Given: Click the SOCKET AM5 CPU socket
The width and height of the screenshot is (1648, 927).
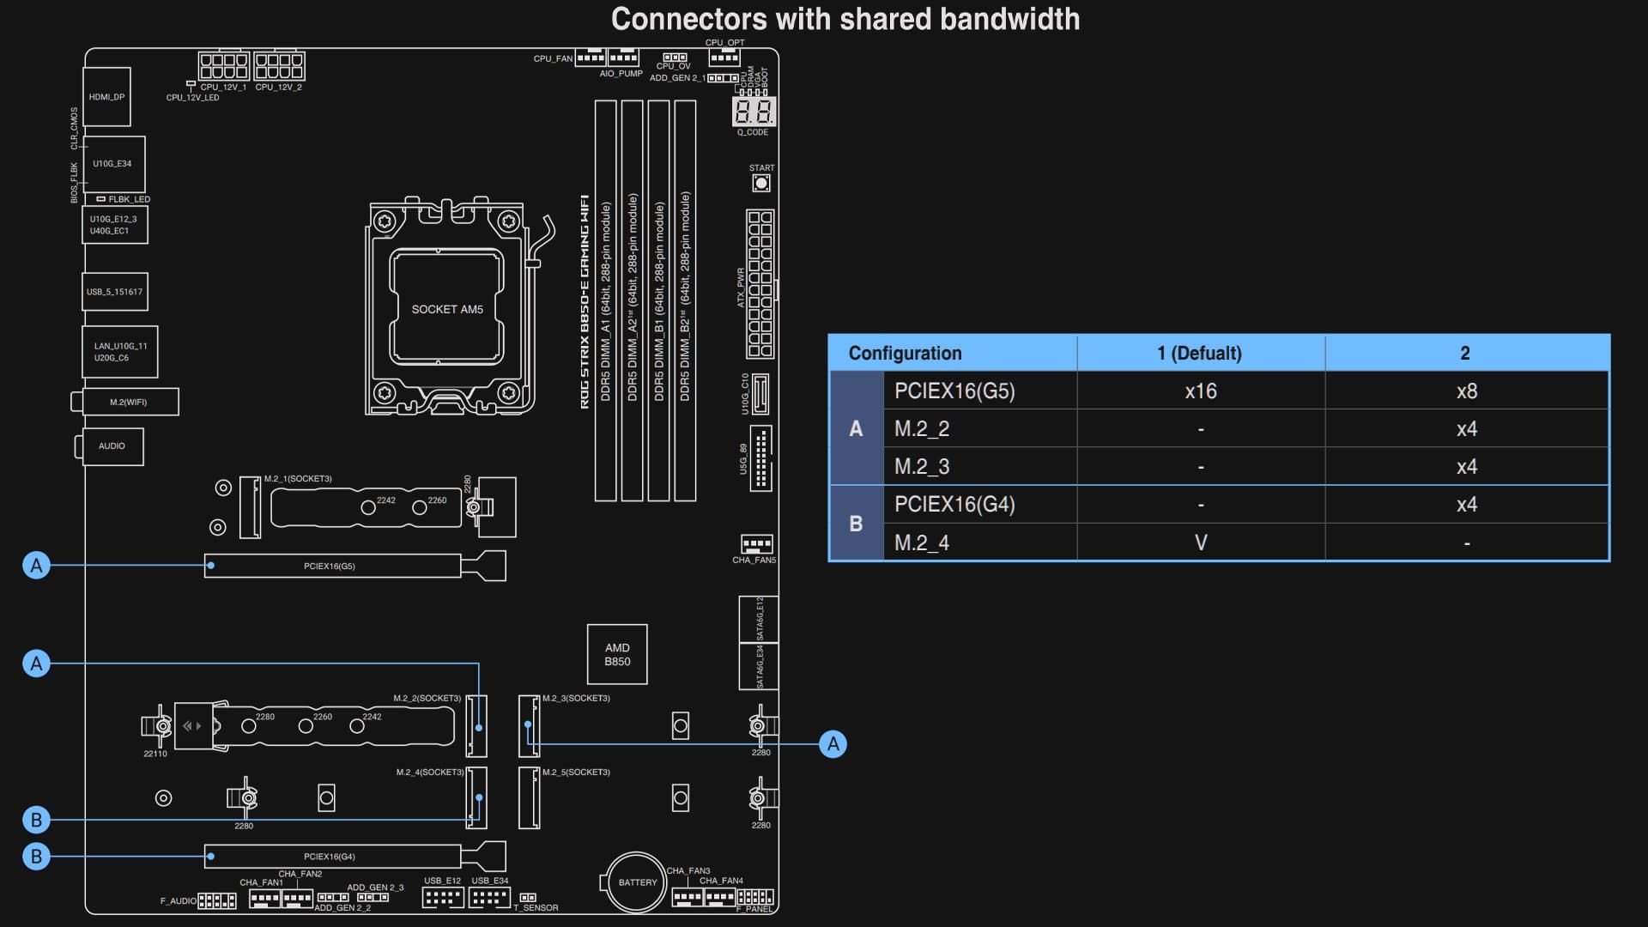Looking at the screenshot, I should (447, 307).
